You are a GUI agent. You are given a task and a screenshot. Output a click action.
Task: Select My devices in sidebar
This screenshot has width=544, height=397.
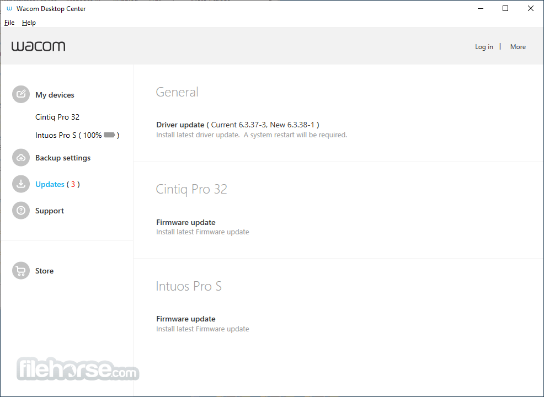(55, 95)
